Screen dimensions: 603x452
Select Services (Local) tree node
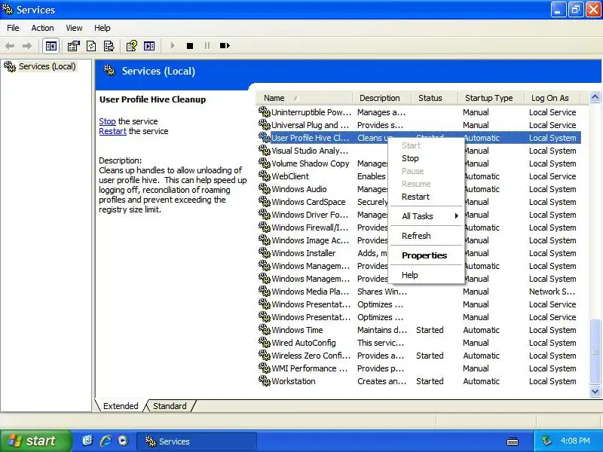[47, 66]
